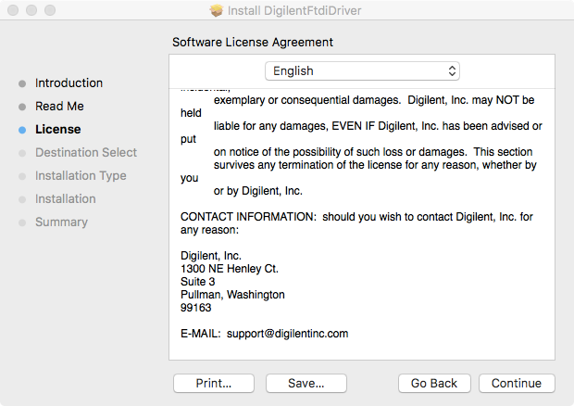Screen dimensions: 574x406
Task: Save the license agreement with Save...
Action: [x=306, y=383]
